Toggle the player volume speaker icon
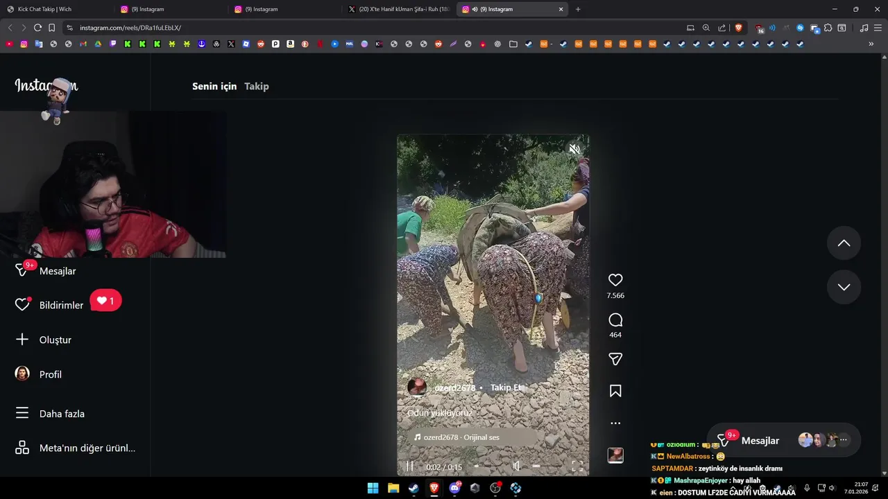Image resolution: width=888 pixels, height=499 pixels. (515, 466)
